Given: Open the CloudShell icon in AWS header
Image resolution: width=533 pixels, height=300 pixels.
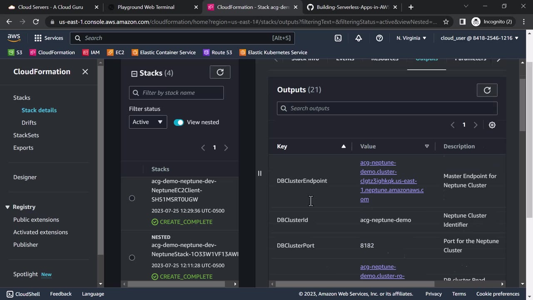Looking at the screenshot, I should pyautogui.click(x=338, y=38).
